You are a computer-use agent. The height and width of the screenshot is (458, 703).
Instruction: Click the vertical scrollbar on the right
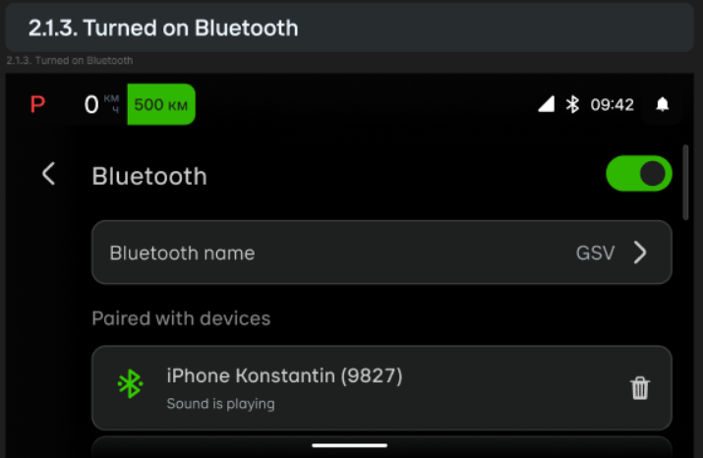tap(685, 183)
